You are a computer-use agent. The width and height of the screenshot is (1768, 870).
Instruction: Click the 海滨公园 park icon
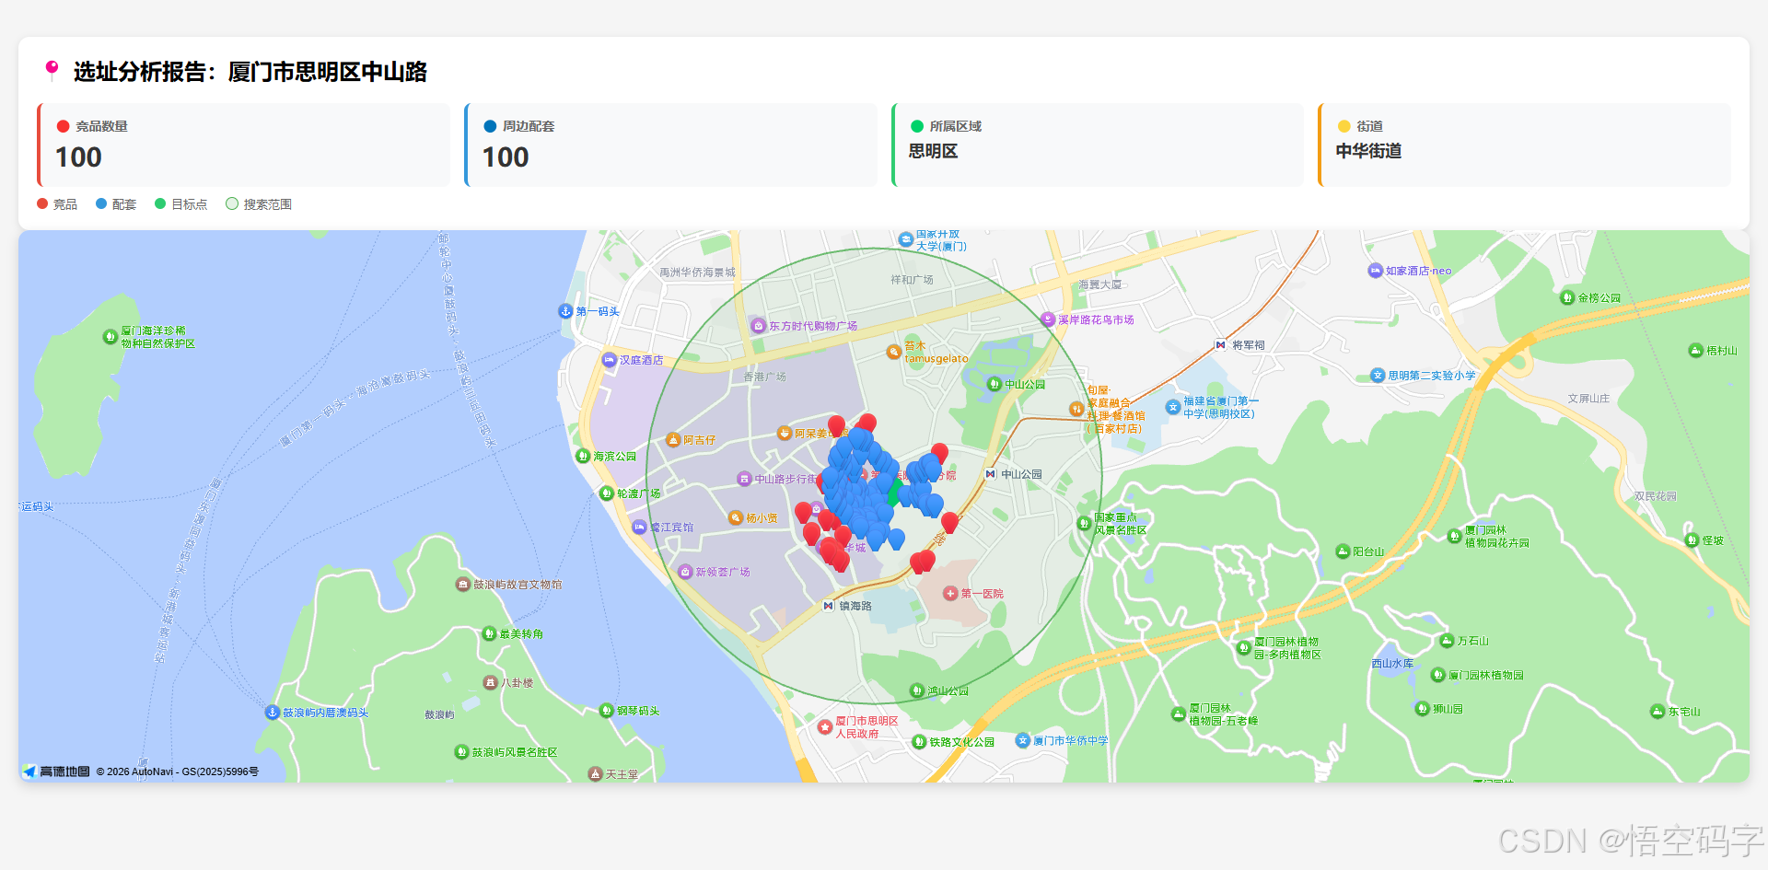pos(582,456)
